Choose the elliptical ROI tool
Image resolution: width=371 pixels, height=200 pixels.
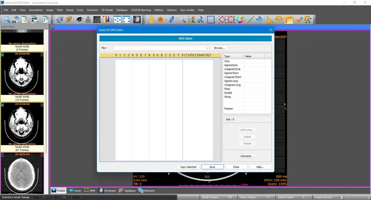pyautogui.click(x=222, y=20)
